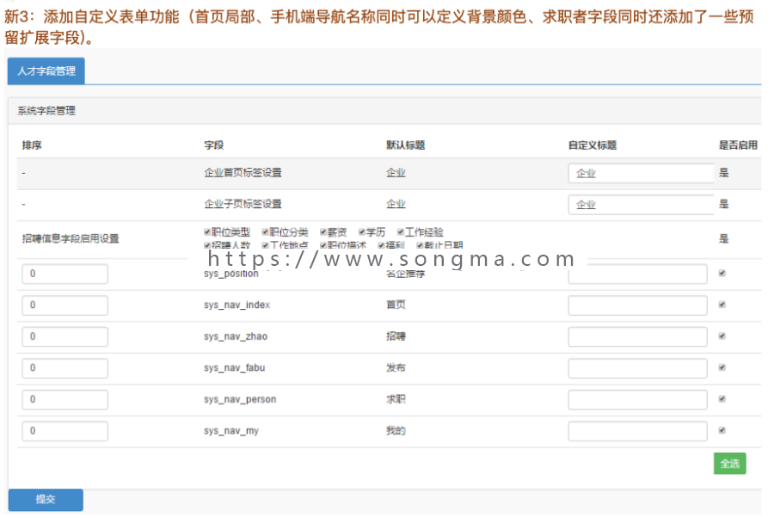
Task: Toggle the 工作经验 checkbox
Action: point(401,231)
